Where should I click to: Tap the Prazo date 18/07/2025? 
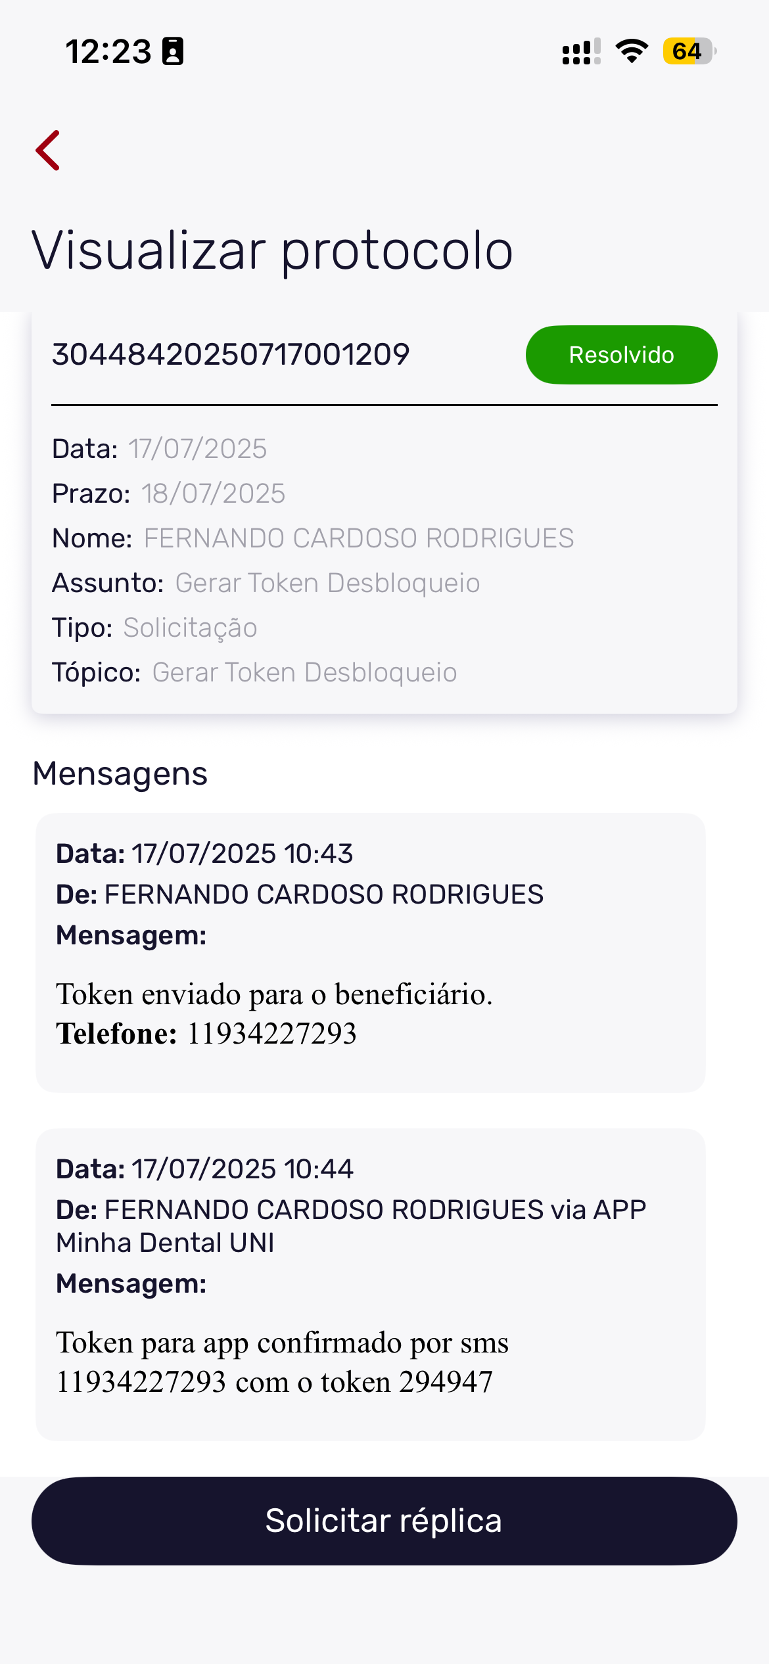[213, 494]
